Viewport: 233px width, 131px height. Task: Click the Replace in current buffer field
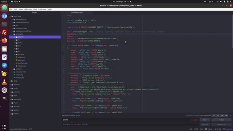[x=130, y=124]
